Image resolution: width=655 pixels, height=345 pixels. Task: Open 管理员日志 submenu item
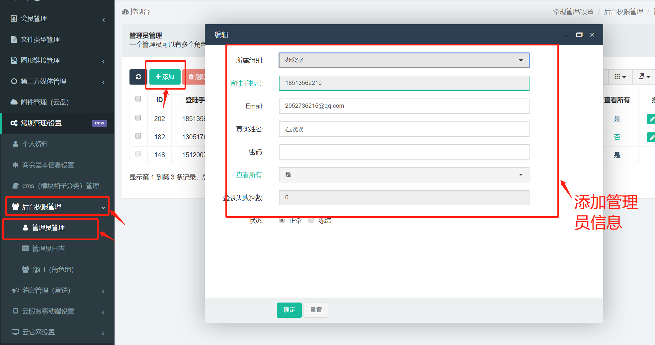click(x=48, y=248)
